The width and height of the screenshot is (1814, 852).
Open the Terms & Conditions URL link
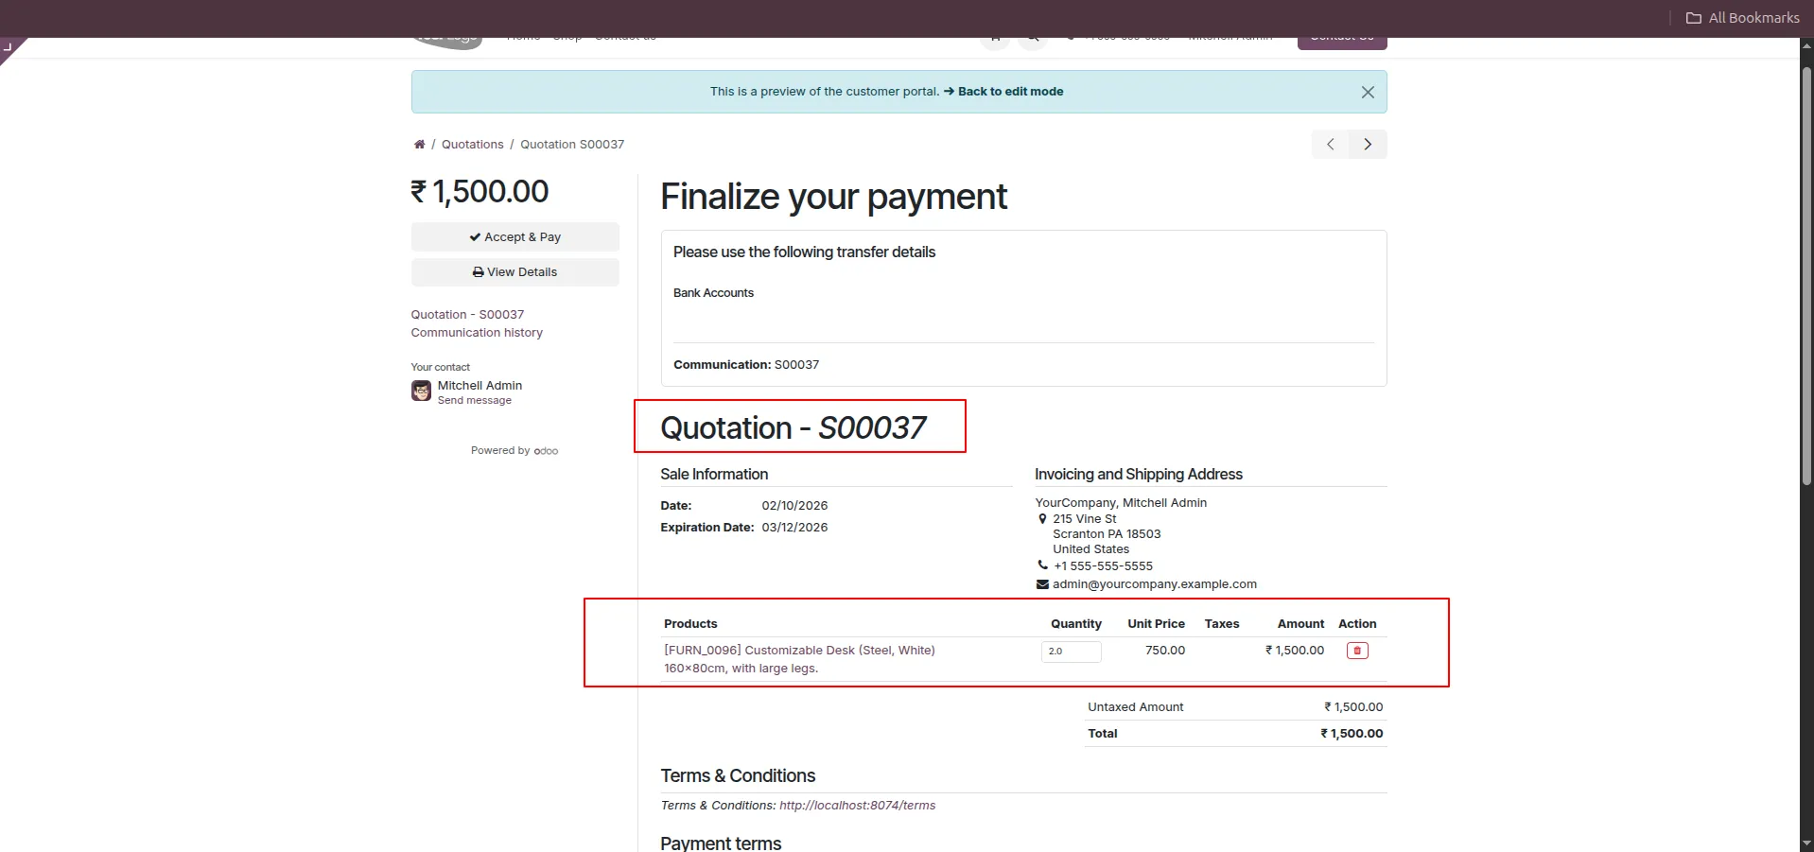857,806
